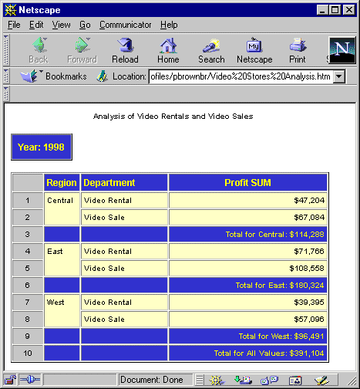Open the Search toolbar button
Screen dimensions: 360x389
tap(211, 50)
